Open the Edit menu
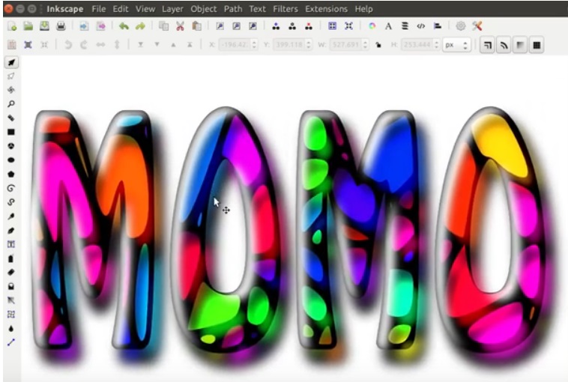Image resolution: width=568 pixels, height=382 pixels. click(121, 9)
